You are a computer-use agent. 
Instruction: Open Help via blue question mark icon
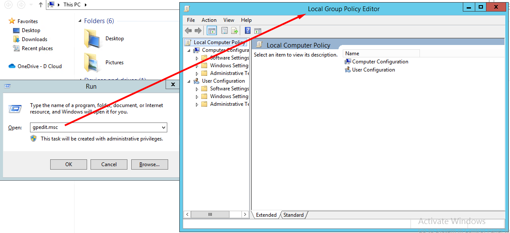click(x=247, y=30)
